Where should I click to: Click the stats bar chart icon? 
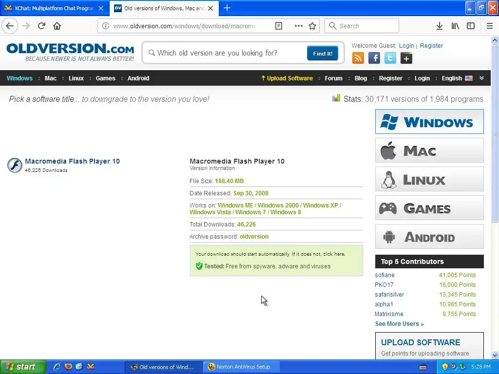[336, 98]
